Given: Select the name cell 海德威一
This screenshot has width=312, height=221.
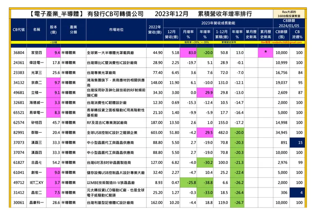Looking at the screenshot, I should (37, 103).
